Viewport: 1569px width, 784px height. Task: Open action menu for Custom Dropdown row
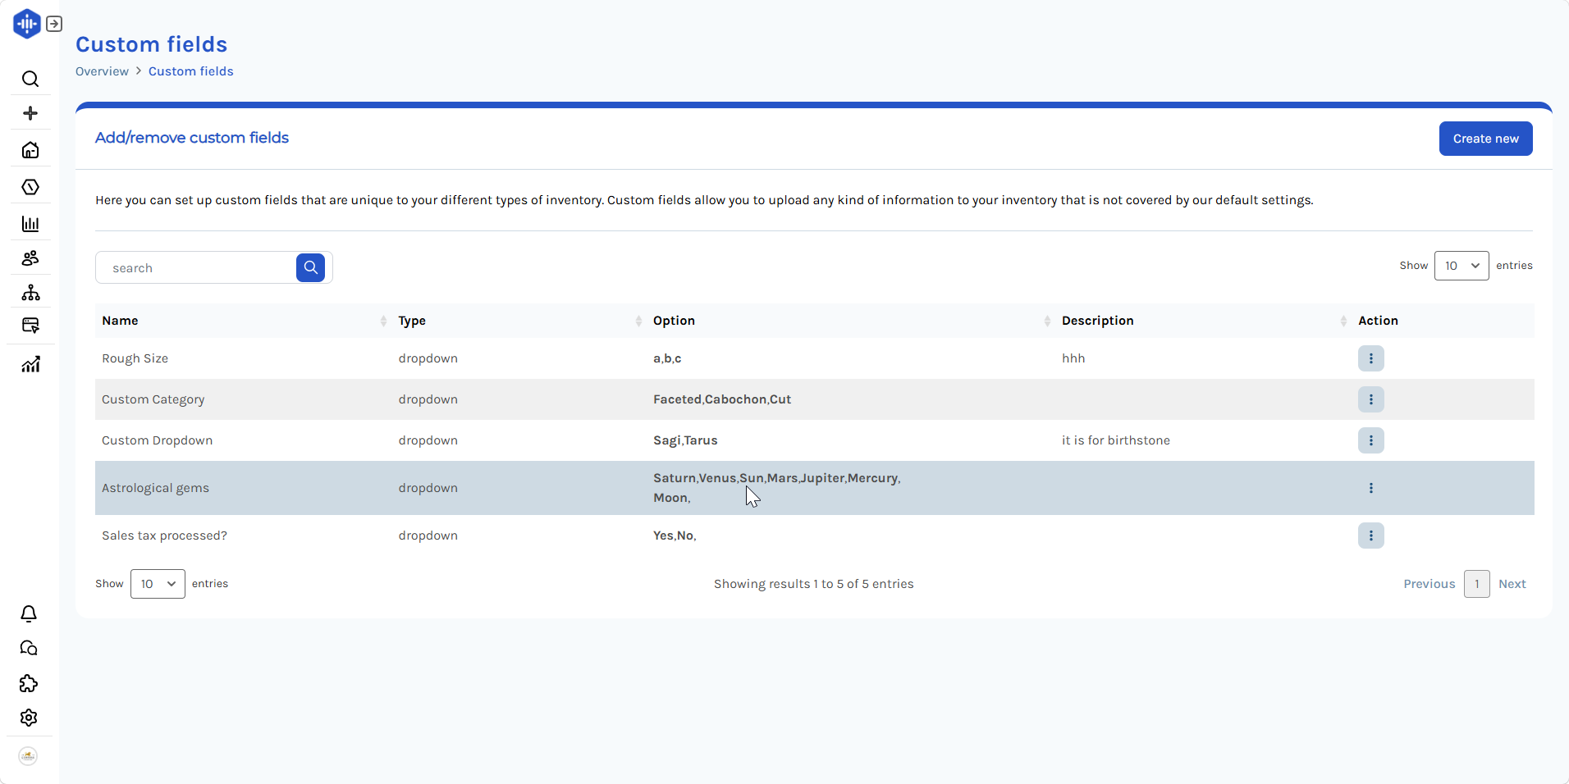coord(1370,440)
